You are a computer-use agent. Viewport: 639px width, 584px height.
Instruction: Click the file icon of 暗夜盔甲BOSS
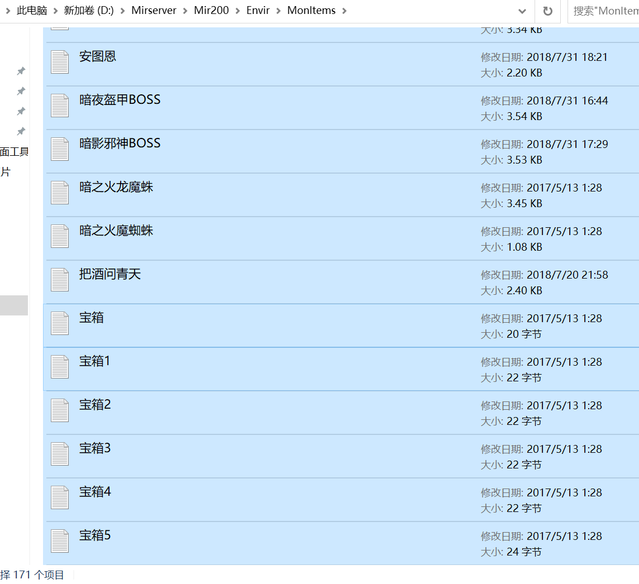coord(60,106)
